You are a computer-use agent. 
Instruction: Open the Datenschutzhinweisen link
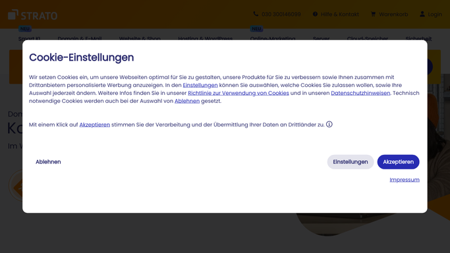pos(360,93)
